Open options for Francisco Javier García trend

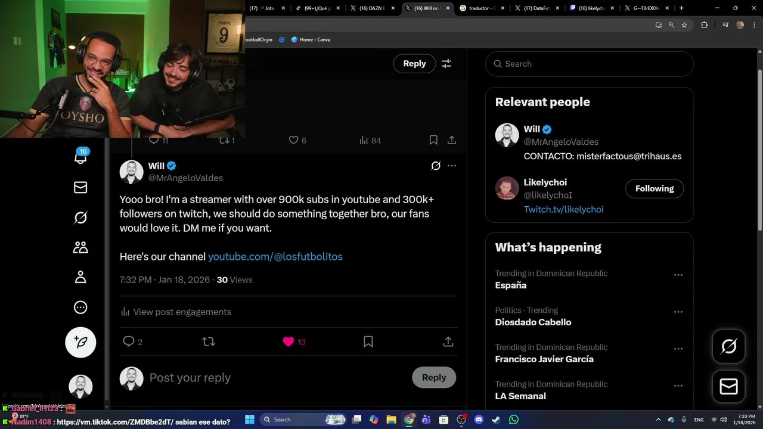(x=678, y=349)
